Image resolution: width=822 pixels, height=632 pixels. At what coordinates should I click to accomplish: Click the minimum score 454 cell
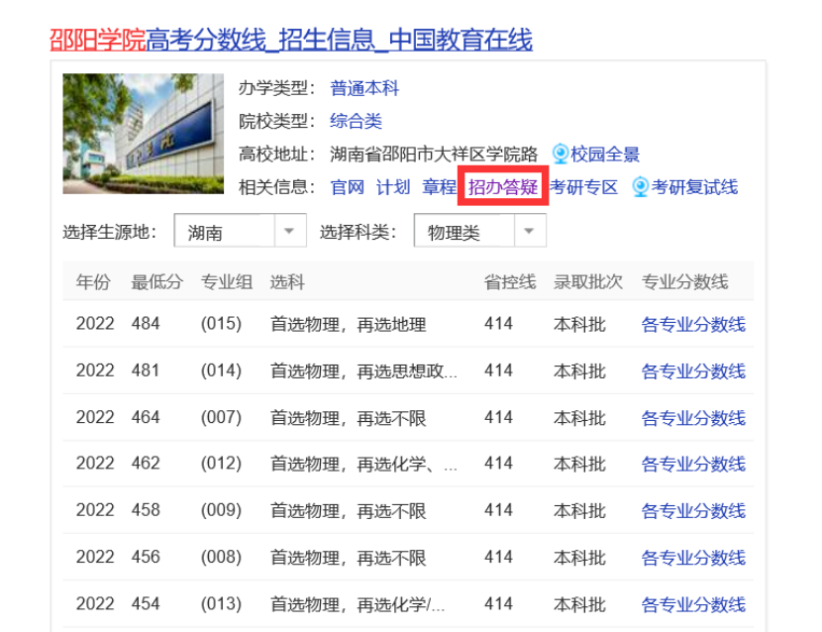[146, 603]
